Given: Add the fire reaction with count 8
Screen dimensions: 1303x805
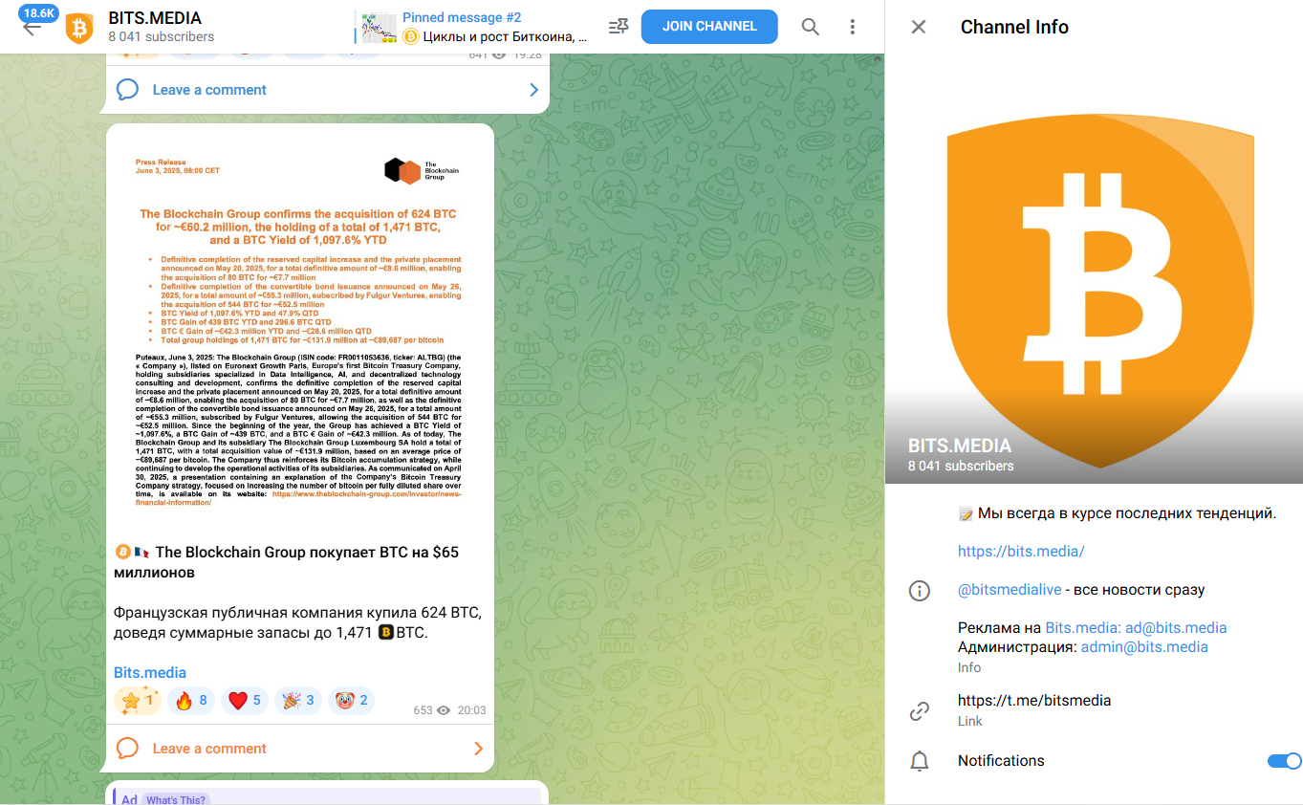Looking at the screenshot, I should pos(192,701).
